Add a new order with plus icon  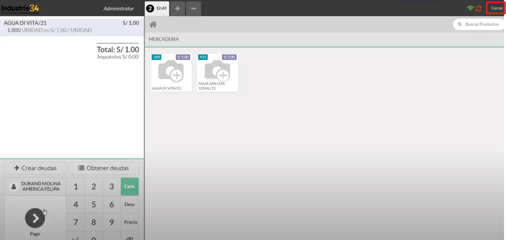tap(177, 9)
